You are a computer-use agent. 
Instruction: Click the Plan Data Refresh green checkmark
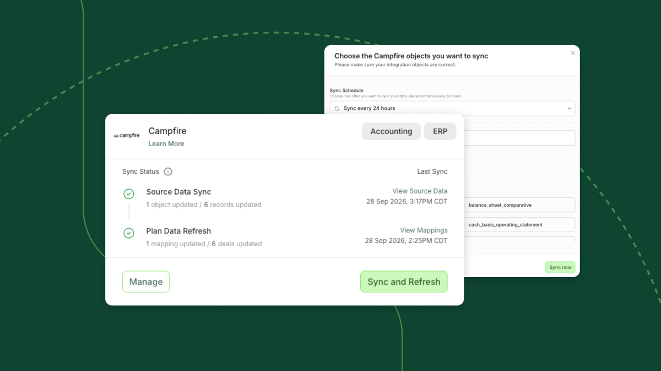point(128,233)
